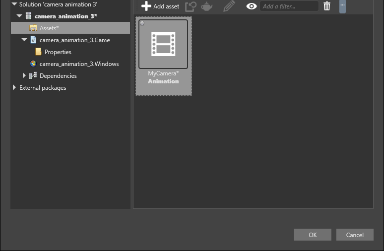Click the folder-with-arrow icon beside Add asset

pos(191,6)
